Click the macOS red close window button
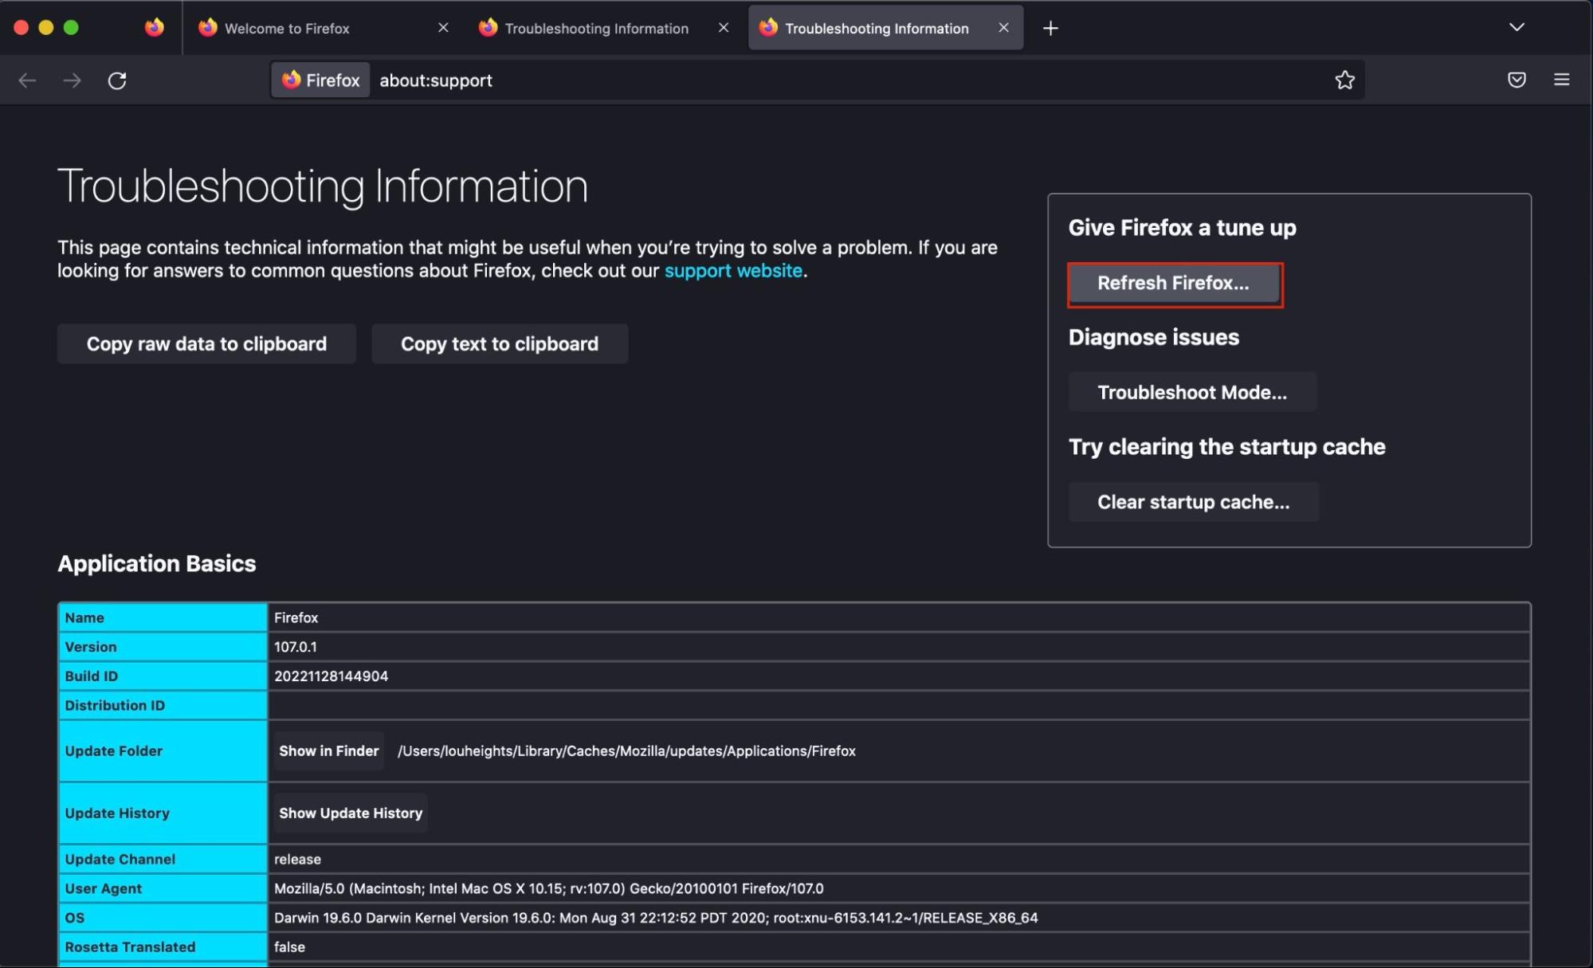This screenshot has height=968, width=1593. [22, 28]
